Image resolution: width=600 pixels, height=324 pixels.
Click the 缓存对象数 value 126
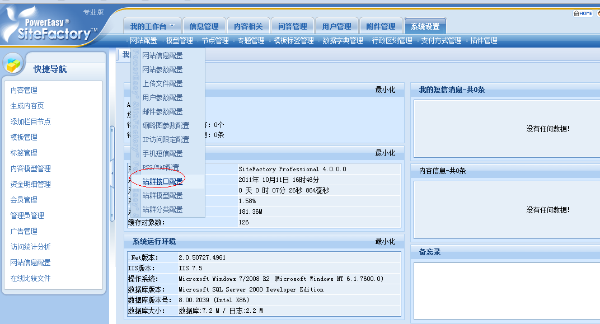pos(244,222)
